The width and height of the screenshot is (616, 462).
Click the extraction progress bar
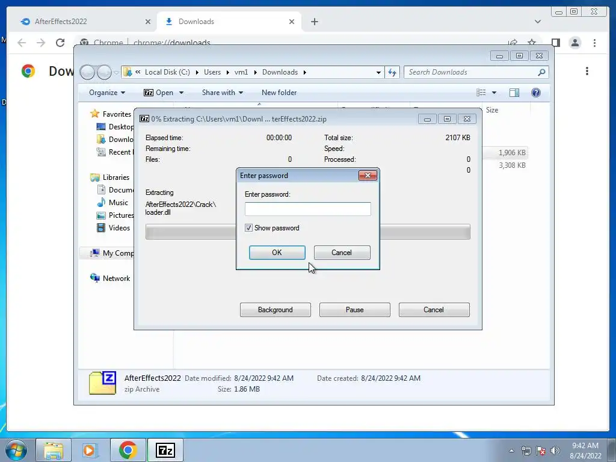307,232
